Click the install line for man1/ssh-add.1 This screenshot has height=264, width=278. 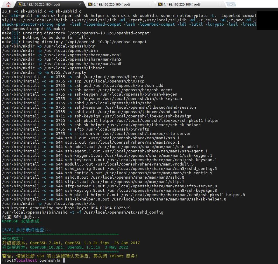[x=100, y=147]
